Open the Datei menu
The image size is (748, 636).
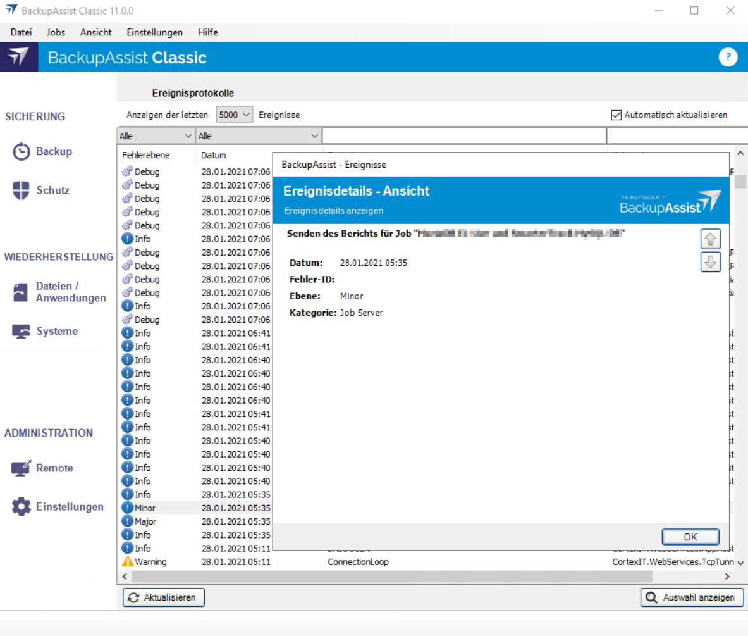[x=21, y=32]
